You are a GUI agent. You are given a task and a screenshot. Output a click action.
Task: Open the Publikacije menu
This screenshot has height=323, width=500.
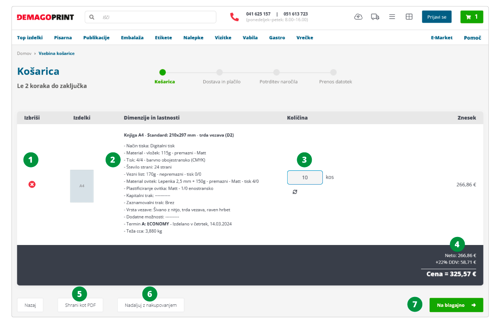coord(96,37)
